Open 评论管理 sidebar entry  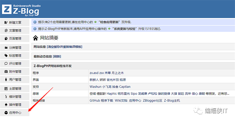pyautogui.click(x=15, y=64)
